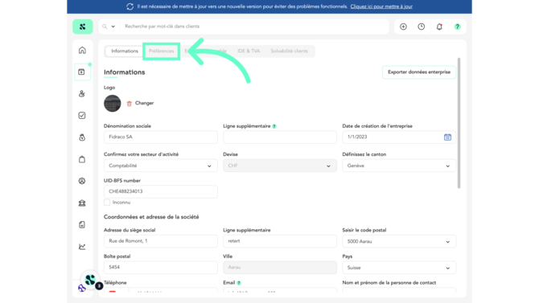Click the empty Ligne supplémentaire field under the logo

coord(280,137)
